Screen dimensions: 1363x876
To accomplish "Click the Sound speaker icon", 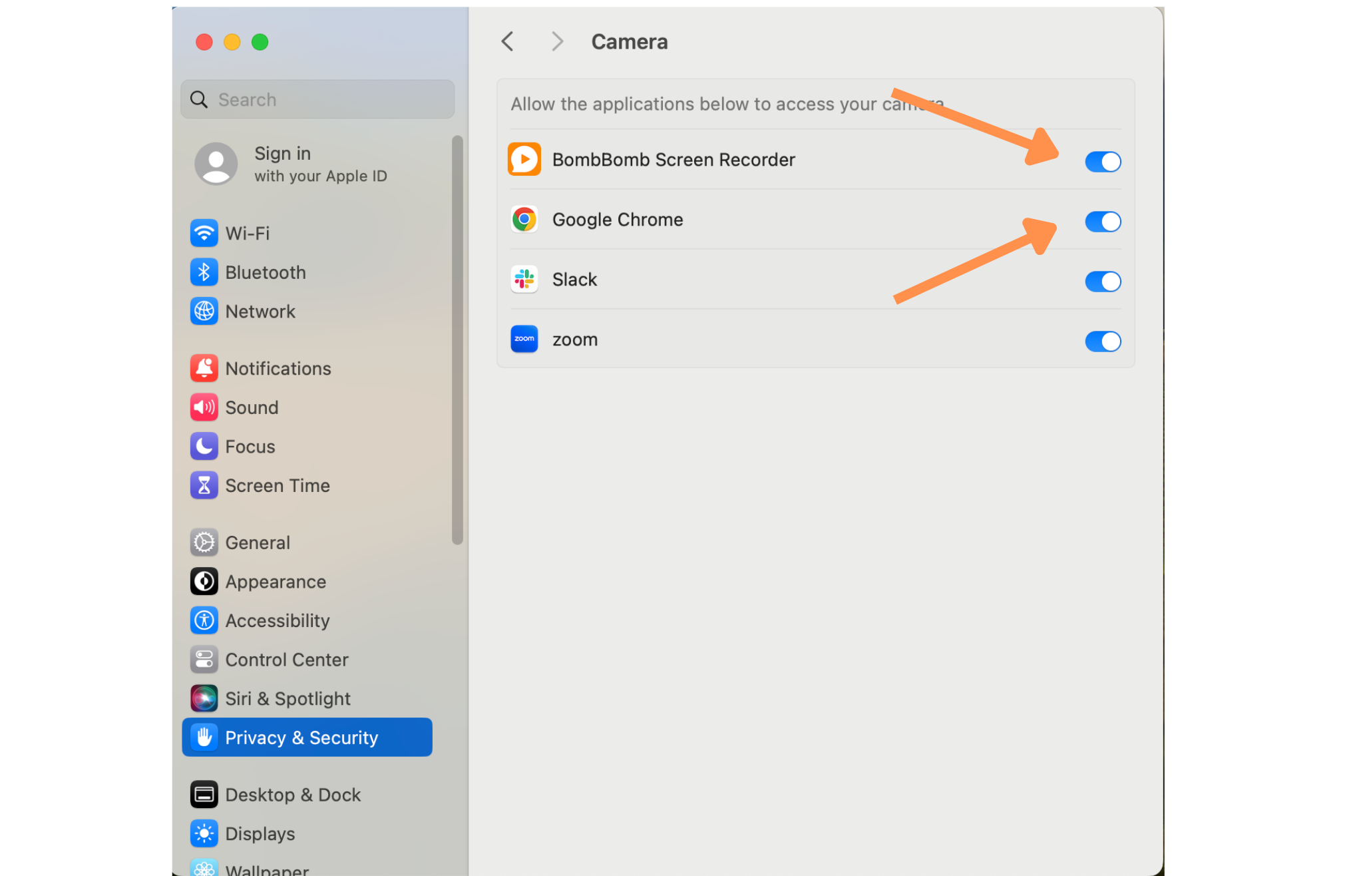I will coord(204,407).
